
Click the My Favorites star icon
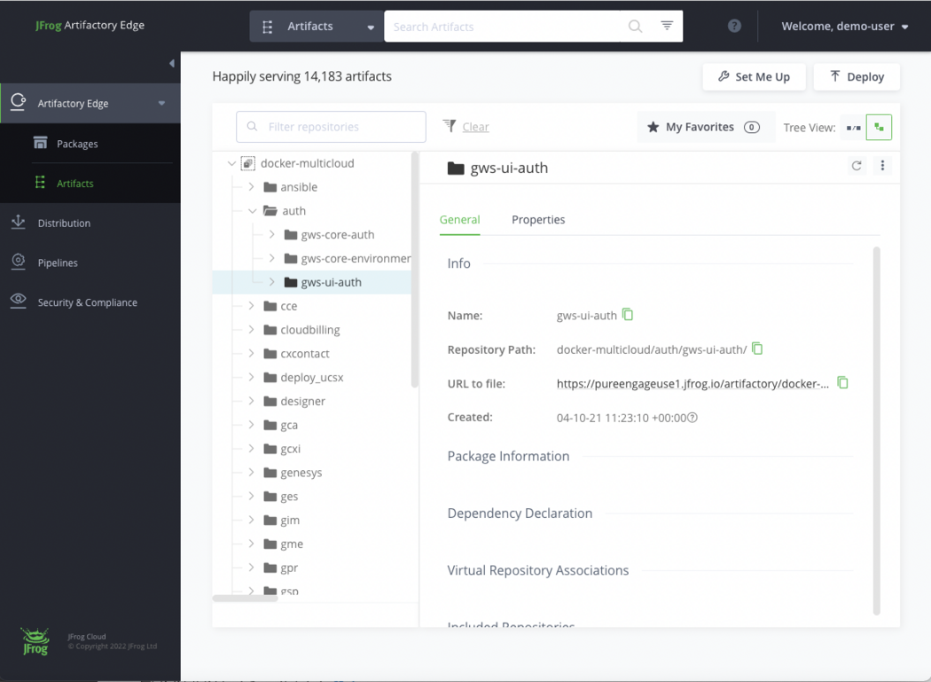(653, 127)
